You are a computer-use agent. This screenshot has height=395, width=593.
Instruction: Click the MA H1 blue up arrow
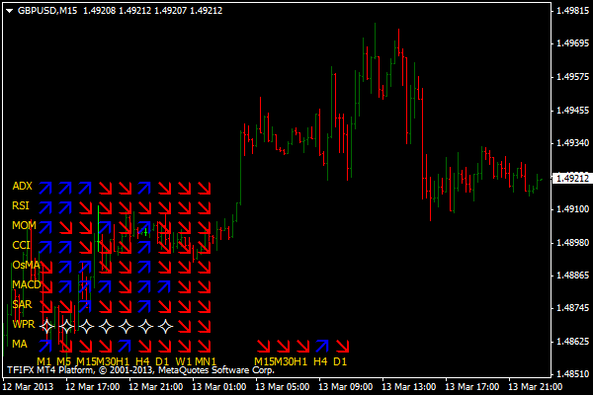pos(125,346)
